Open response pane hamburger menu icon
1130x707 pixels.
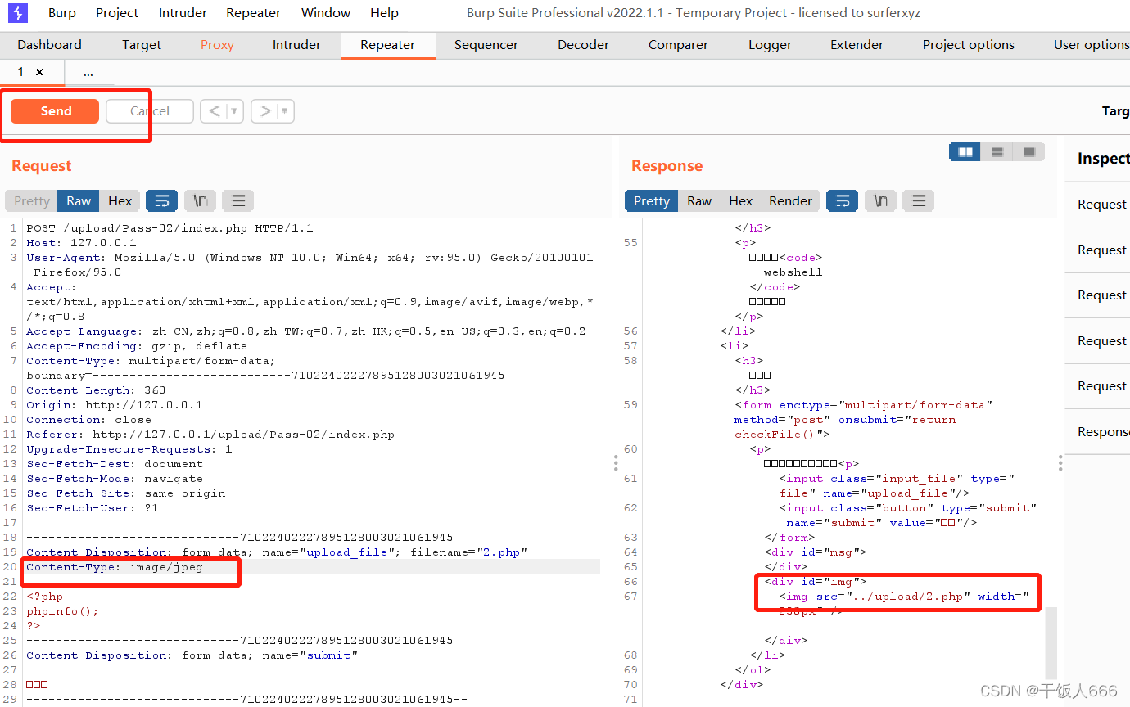coord(919,200)
